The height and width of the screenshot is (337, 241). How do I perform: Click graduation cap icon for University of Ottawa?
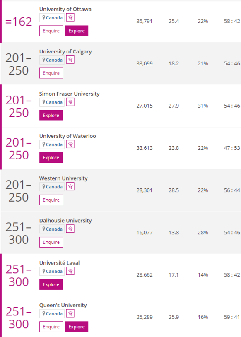70,17
